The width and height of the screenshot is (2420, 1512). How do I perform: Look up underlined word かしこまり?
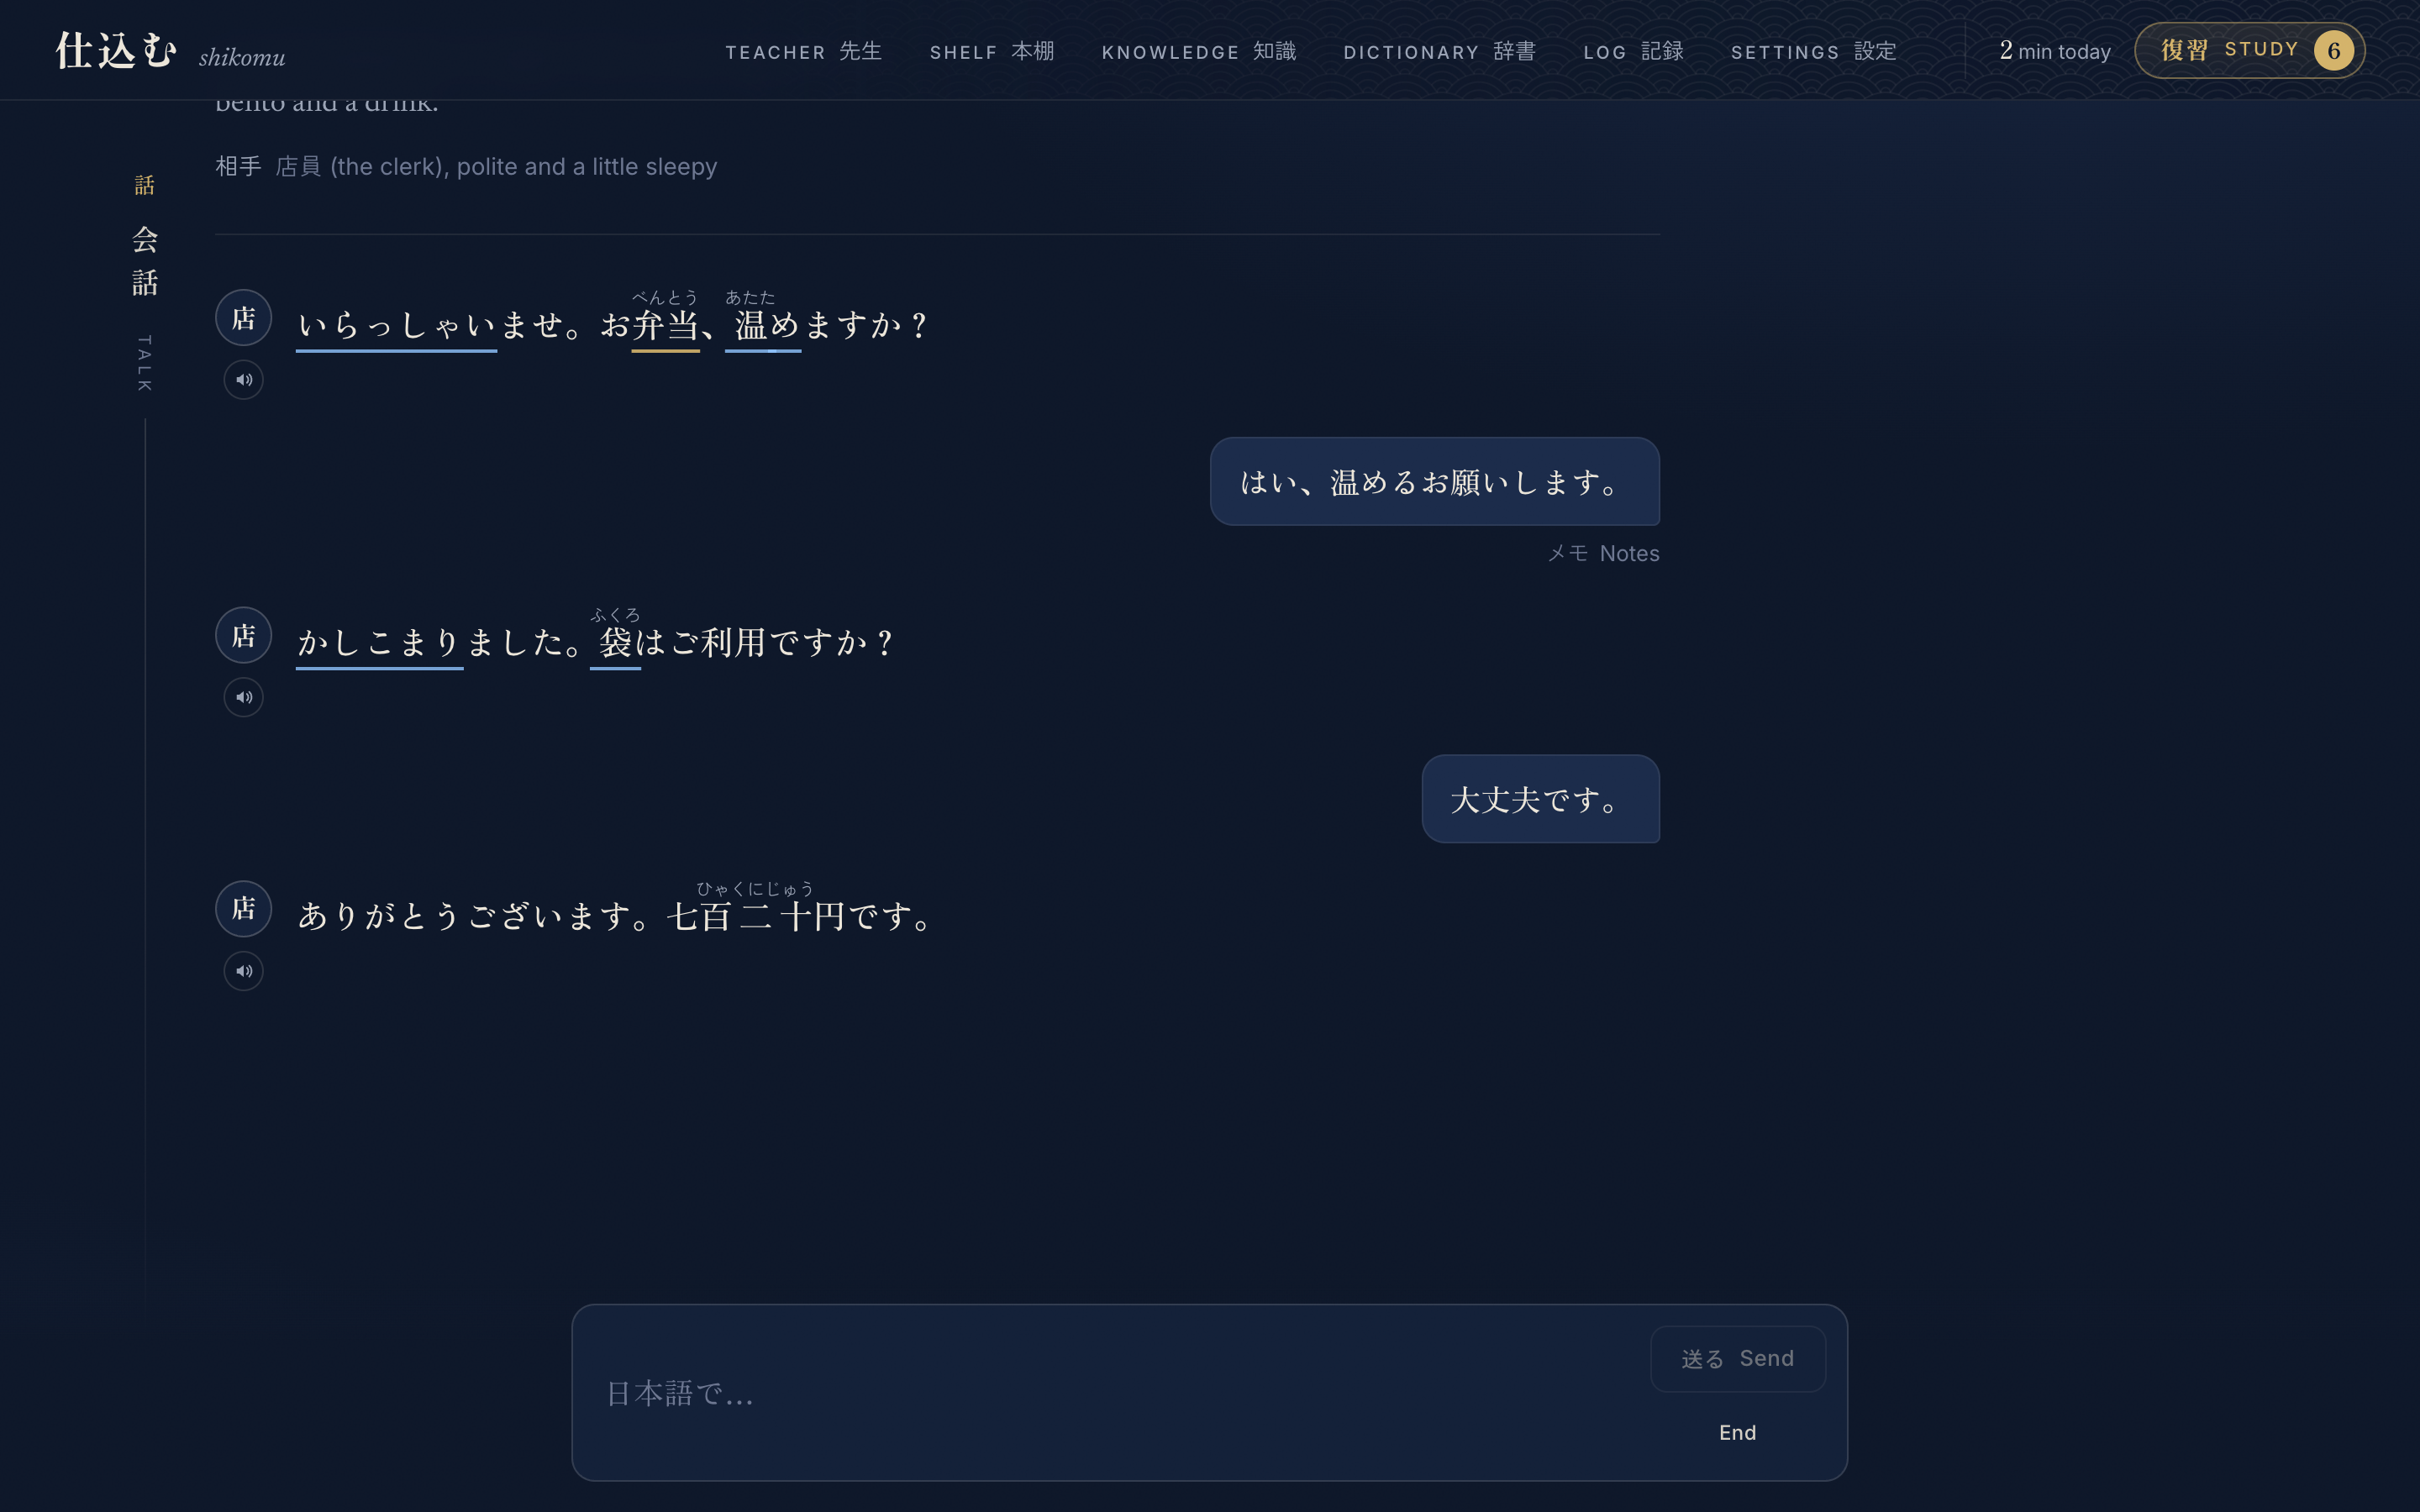[x=380, y=643]
